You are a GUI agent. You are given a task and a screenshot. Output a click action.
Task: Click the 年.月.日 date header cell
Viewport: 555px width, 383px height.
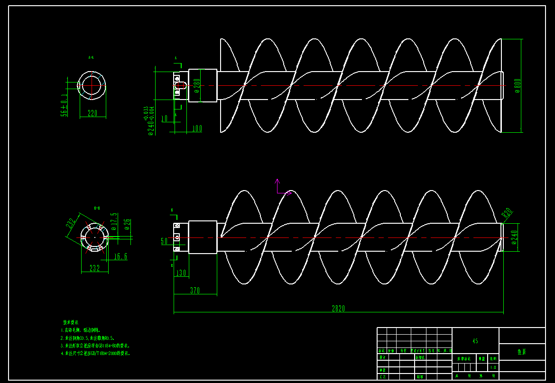[444, 351]
